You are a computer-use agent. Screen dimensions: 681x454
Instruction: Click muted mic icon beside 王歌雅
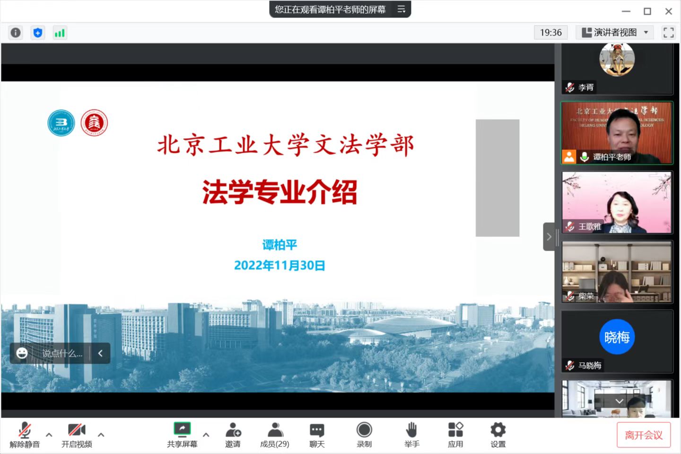tap(570, 227)
